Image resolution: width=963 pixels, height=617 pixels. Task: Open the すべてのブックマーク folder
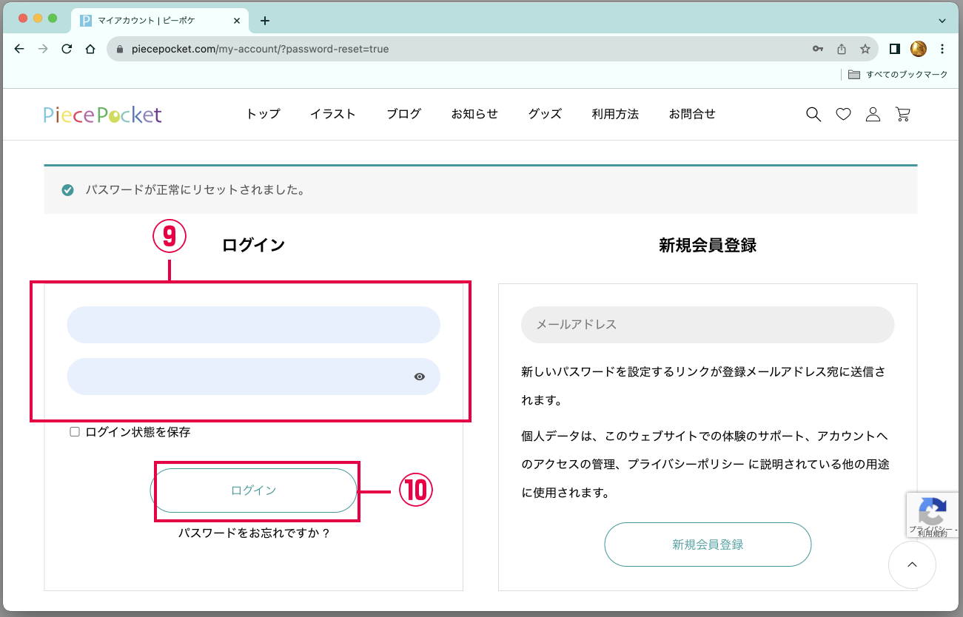pos(898,75)
